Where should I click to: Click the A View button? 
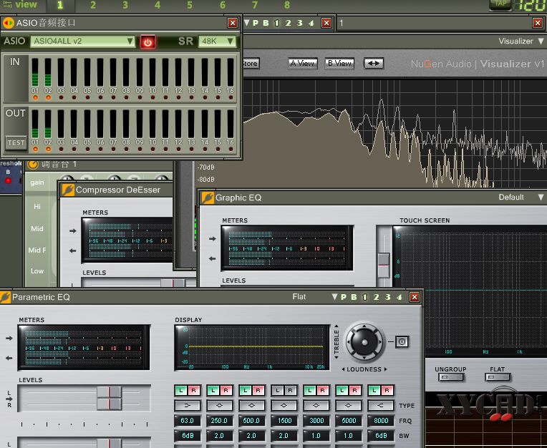302,64
